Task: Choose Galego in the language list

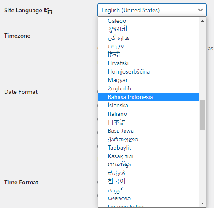Action: coord(148,21)
